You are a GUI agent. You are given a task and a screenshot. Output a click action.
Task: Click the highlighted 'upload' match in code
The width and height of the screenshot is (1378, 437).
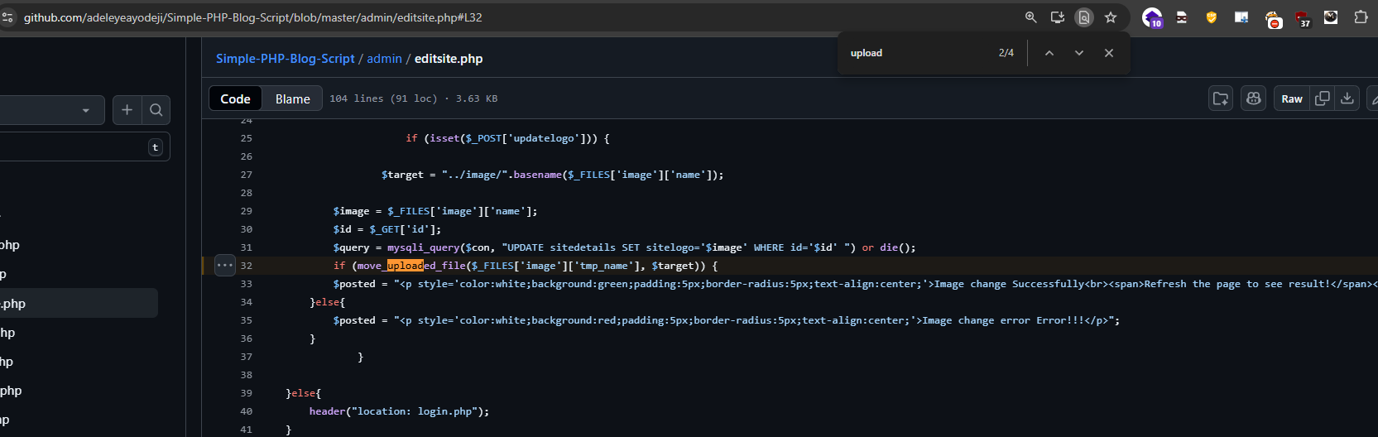(x=405, y=266)
